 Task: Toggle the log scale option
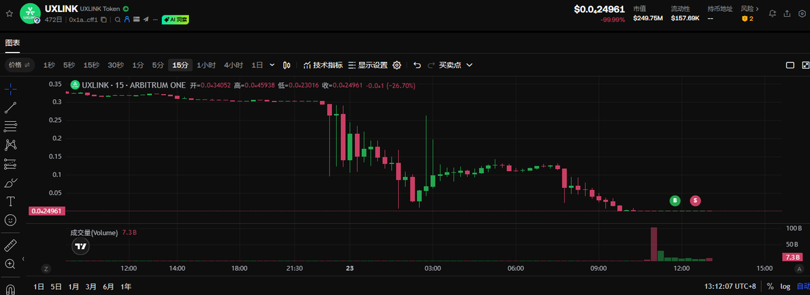pyautogui.click(x=785, y=286)
